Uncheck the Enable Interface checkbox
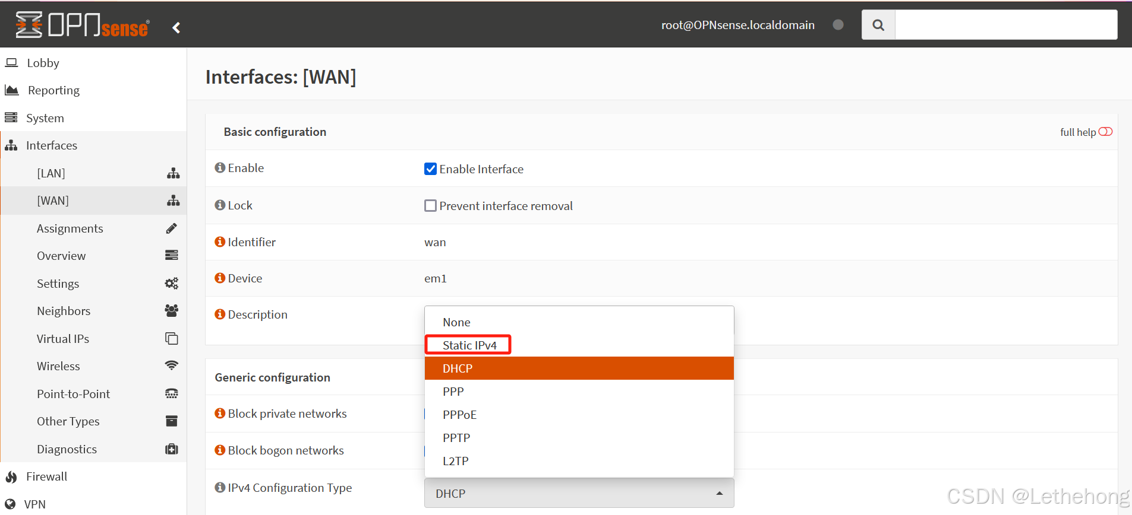The image size is (1132, 515). tap(430, 169)
